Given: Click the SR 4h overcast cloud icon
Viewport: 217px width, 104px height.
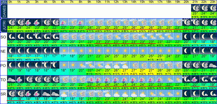Looking at the screenshot, I should tap(46, 93).
